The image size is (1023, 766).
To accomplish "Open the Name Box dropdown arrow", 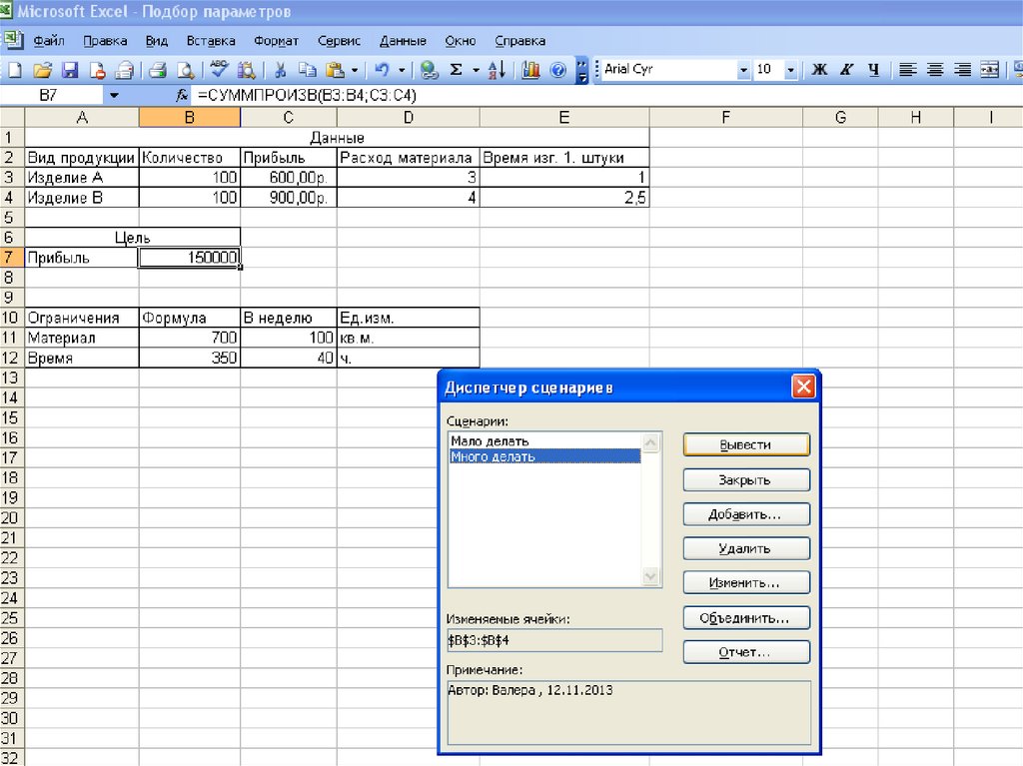I will 113,95.
